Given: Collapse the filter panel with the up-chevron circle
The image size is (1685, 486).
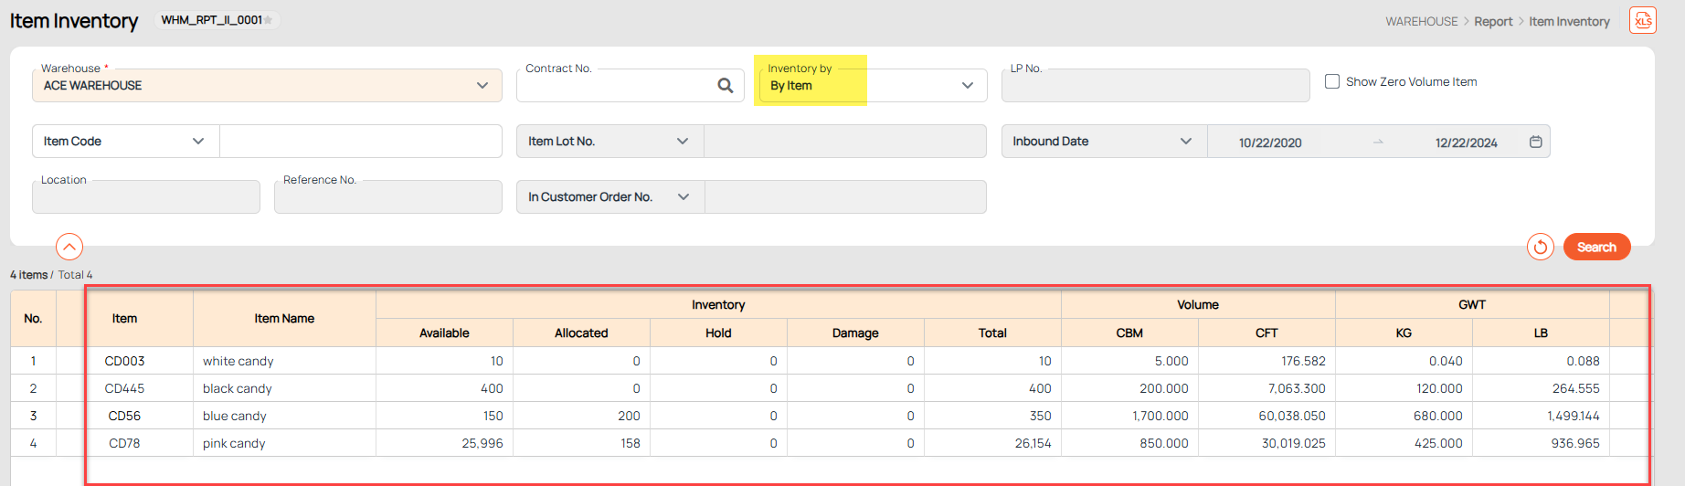Looking at the screenshot, I should (x=69, y=247).
